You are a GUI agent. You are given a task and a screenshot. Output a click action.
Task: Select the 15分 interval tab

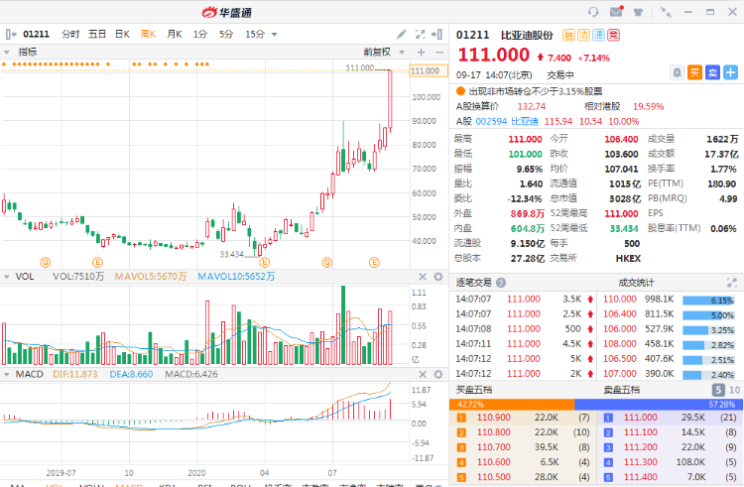point(255,34)
